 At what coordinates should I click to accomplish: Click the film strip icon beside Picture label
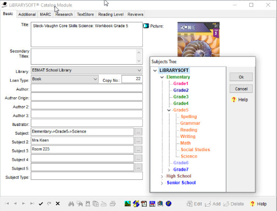pyautogui.click(x=146, y=26)
